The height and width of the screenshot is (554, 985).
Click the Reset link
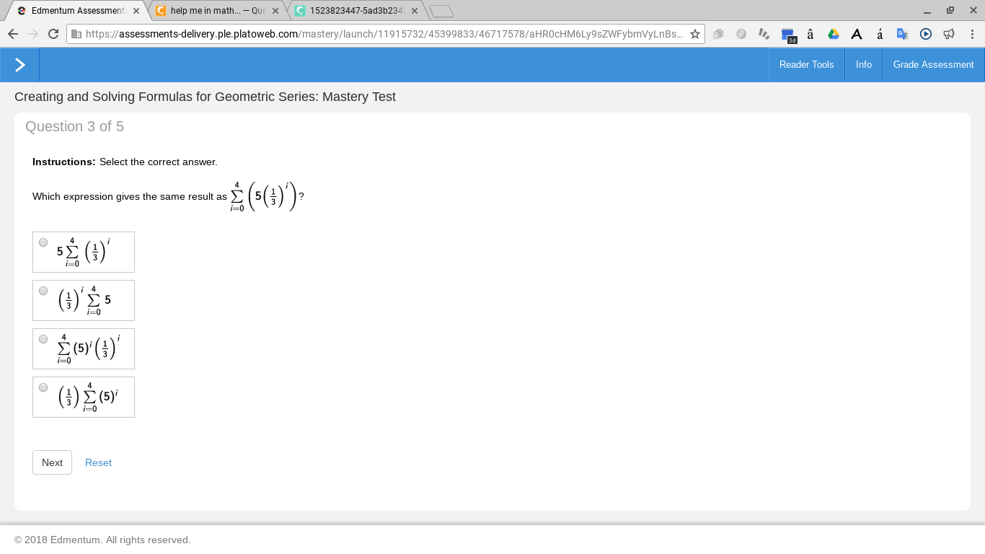pos(98,462)
